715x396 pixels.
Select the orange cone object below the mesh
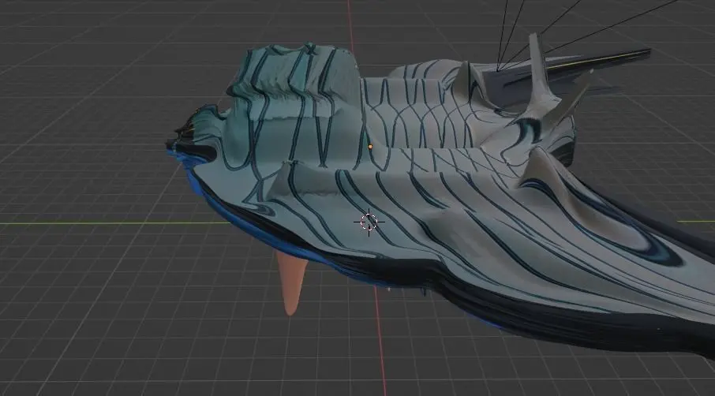click(290, 282)
